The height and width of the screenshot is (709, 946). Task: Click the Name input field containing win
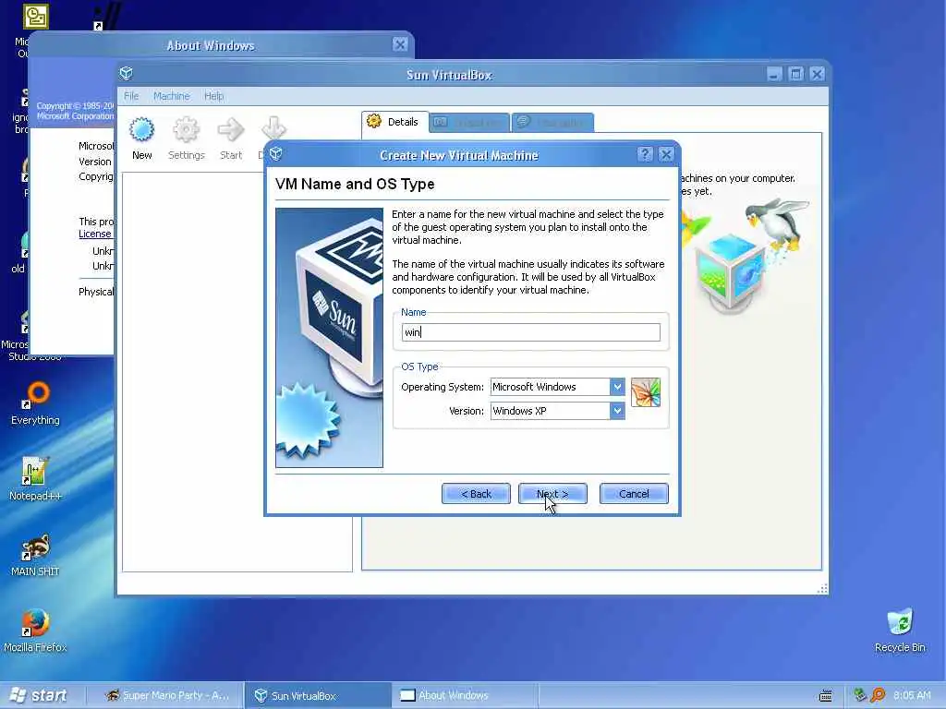coord(531,332)
